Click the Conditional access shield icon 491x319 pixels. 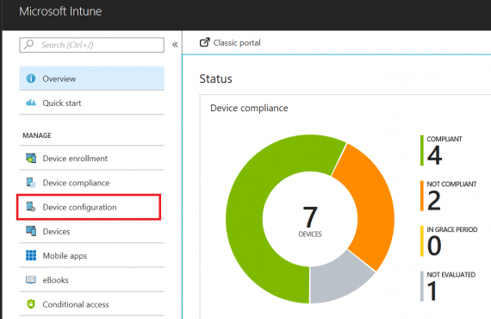(31, 304)
